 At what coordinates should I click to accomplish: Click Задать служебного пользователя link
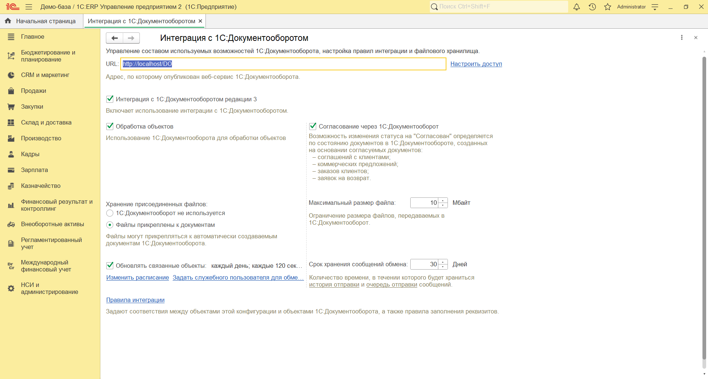[x=238, y=278]
